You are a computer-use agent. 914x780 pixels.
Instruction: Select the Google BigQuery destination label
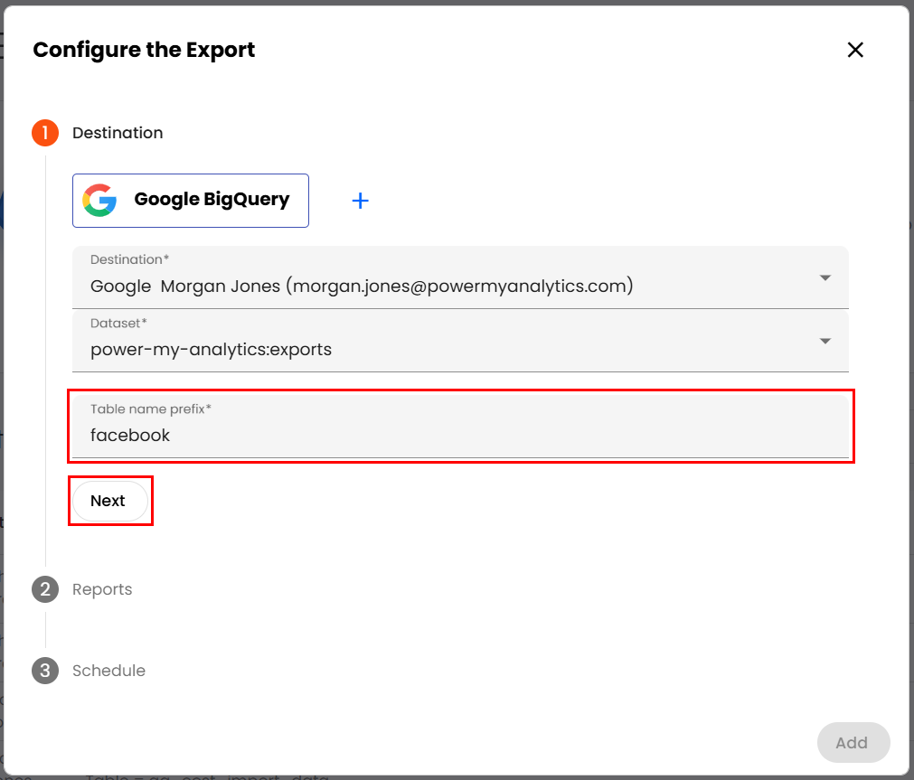[x=212, y=200]
